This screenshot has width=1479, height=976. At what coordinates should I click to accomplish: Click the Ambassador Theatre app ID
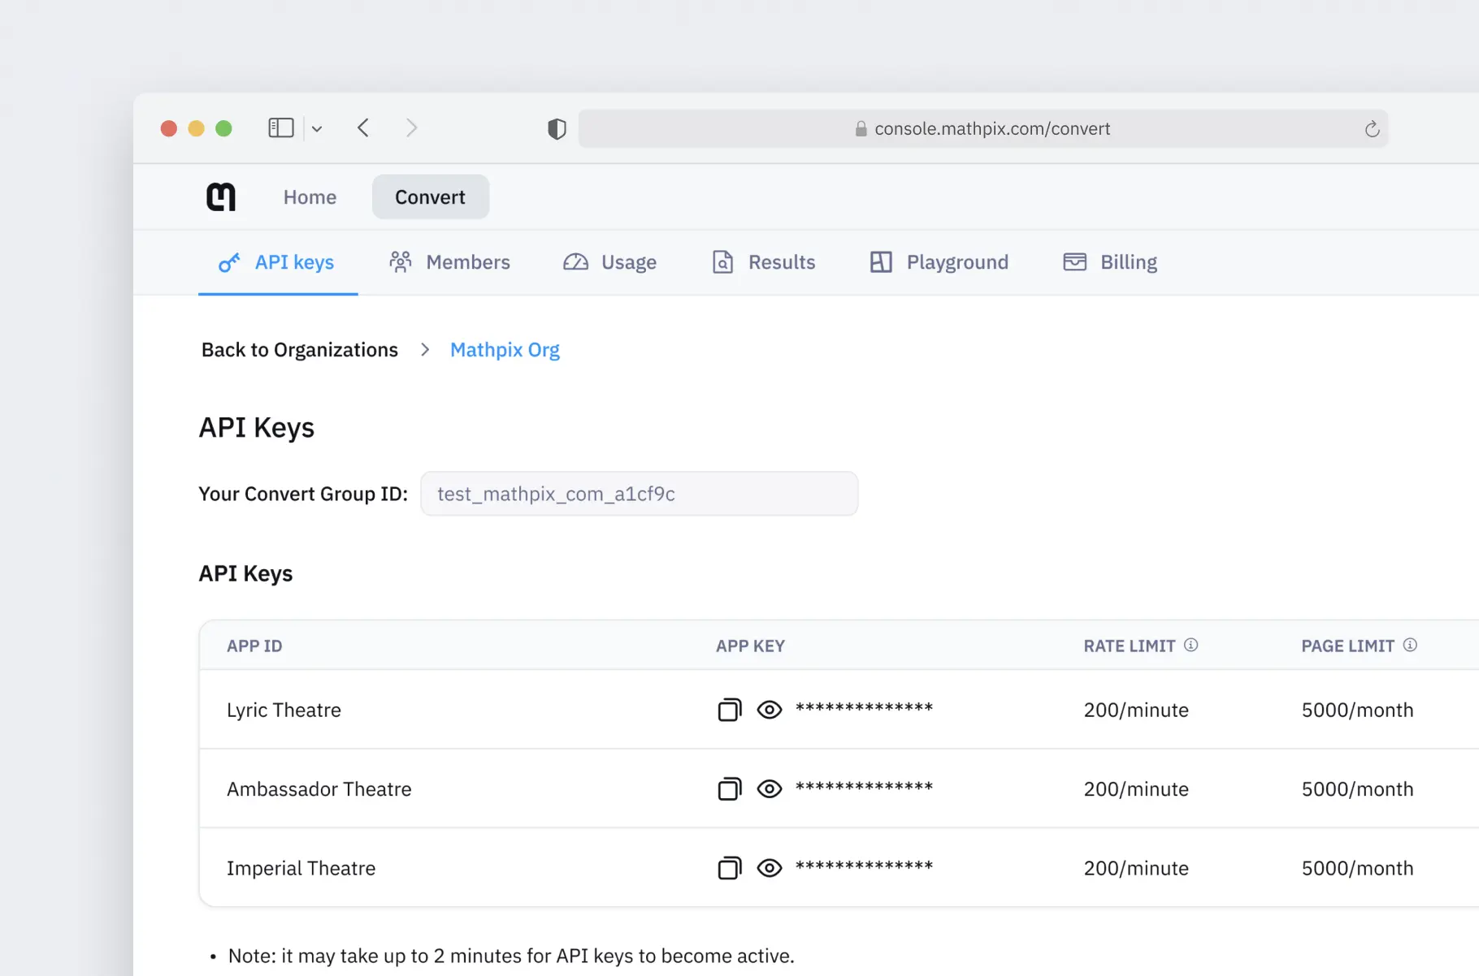(319, 789)
